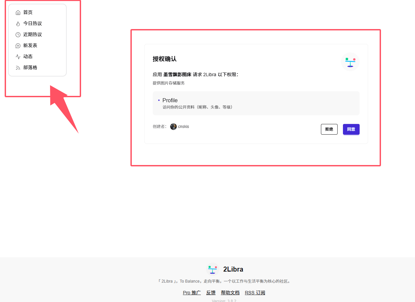
Task: Click the 同意 button to authorize
Action: 351,129
